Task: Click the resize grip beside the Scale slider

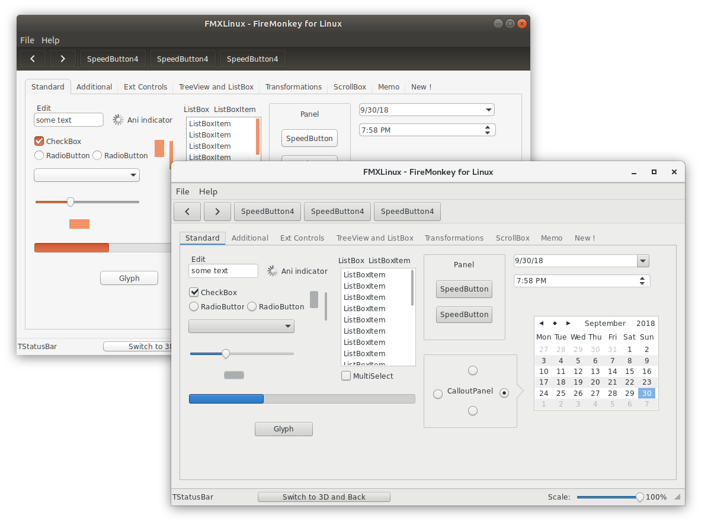Action: 677,497
